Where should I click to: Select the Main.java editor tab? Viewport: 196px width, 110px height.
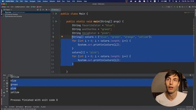(56, 9)
